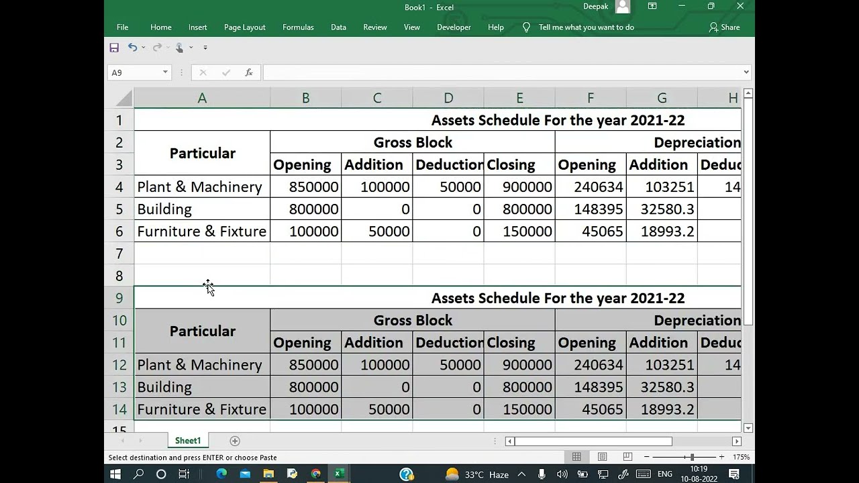
Task: Toggle Touch/Mouse mode icon
Action: point(179,48)
